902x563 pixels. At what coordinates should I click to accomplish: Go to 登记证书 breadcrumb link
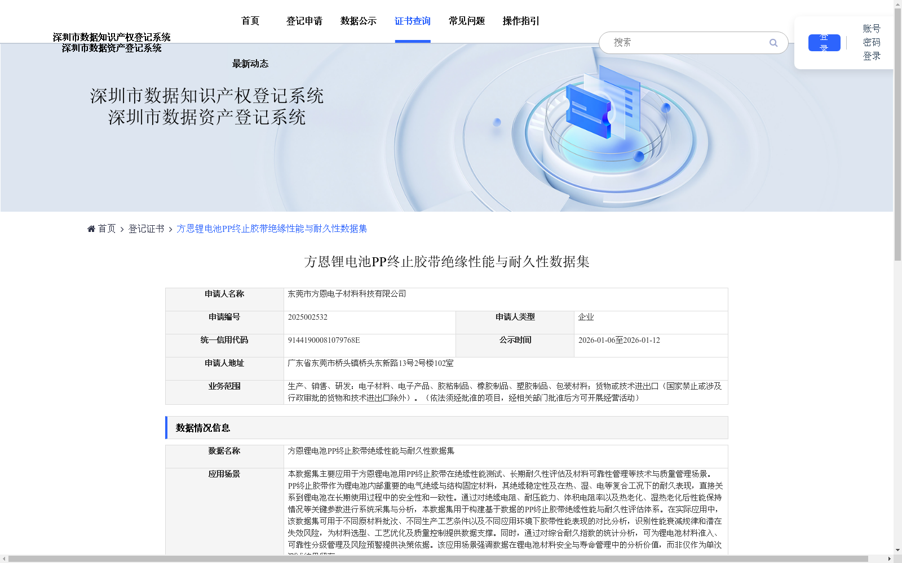coord(146,229)
